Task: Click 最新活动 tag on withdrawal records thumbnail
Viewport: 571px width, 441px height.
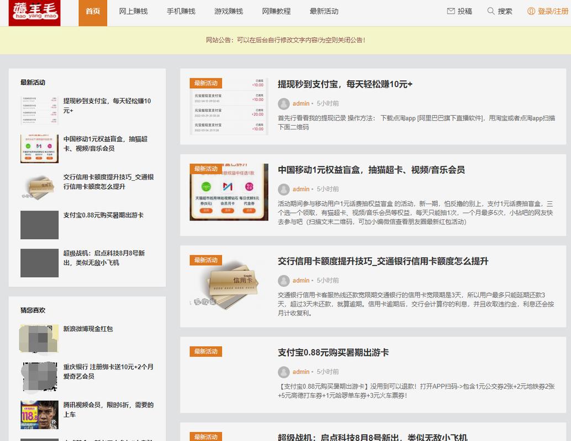Action: click(x=206, y=83)
